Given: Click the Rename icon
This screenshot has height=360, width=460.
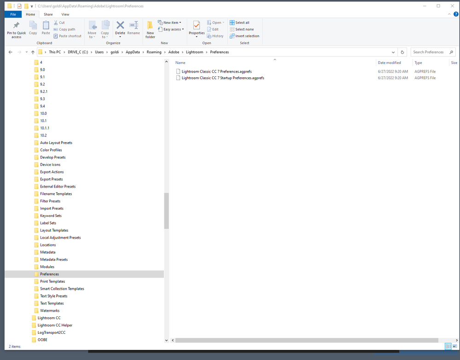Looking at the screenshot, I should (x=134, y=25).
